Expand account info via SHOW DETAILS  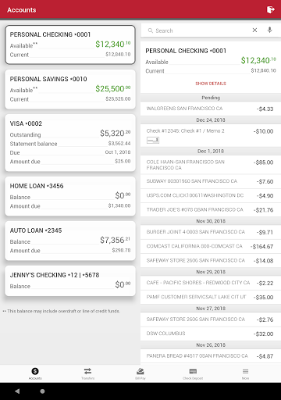tap(211, 84)
